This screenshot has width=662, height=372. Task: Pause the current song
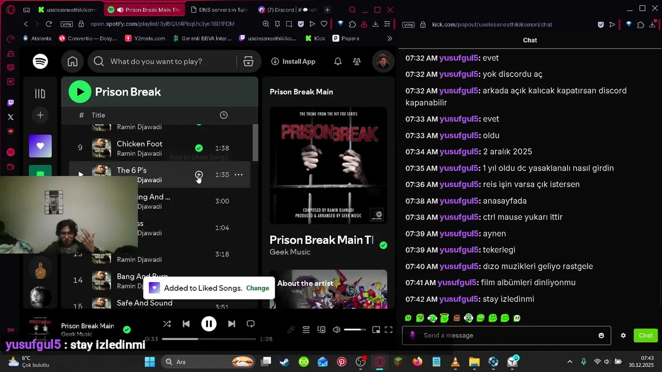209,324
